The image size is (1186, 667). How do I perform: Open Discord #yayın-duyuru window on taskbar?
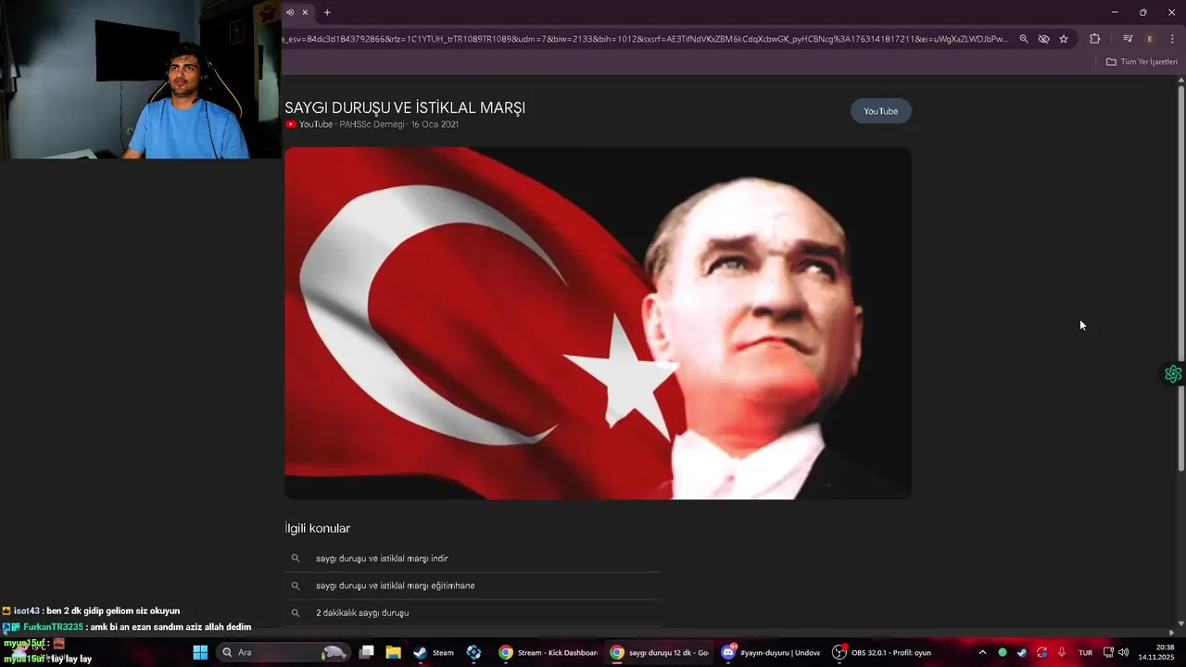[771, 652]
